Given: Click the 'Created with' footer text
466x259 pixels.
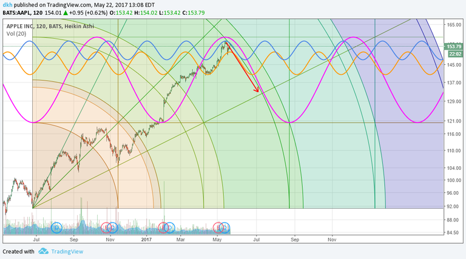Looking at the screenshot, I should pos(18,252).
